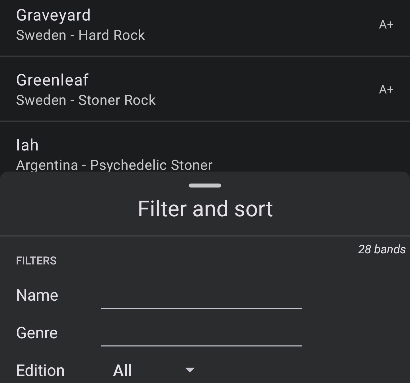The height and width of the screenshot is (383, 410).
Task: Click the divider below the sheet title
Action: click(x=205, y=236)
